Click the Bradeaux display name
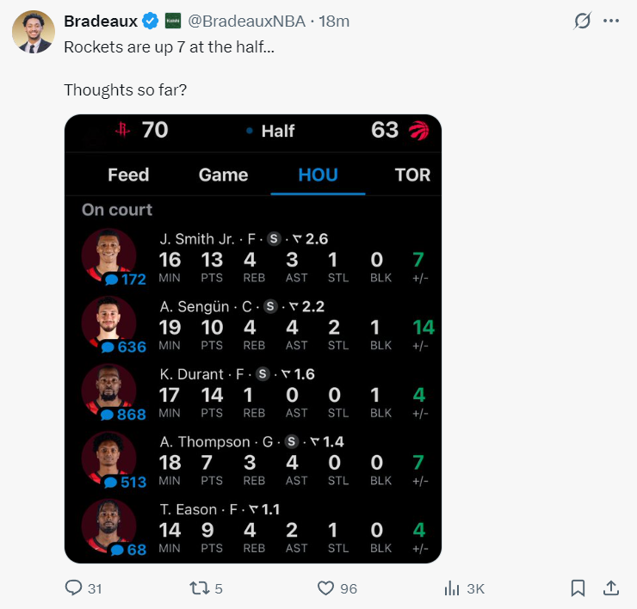This screenshot has width=637, height=609. click(x=101, y=21)
